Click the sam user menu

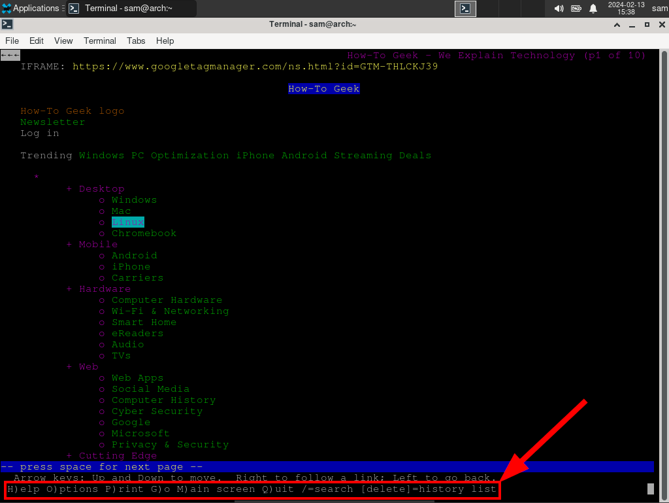pos(660,8)
